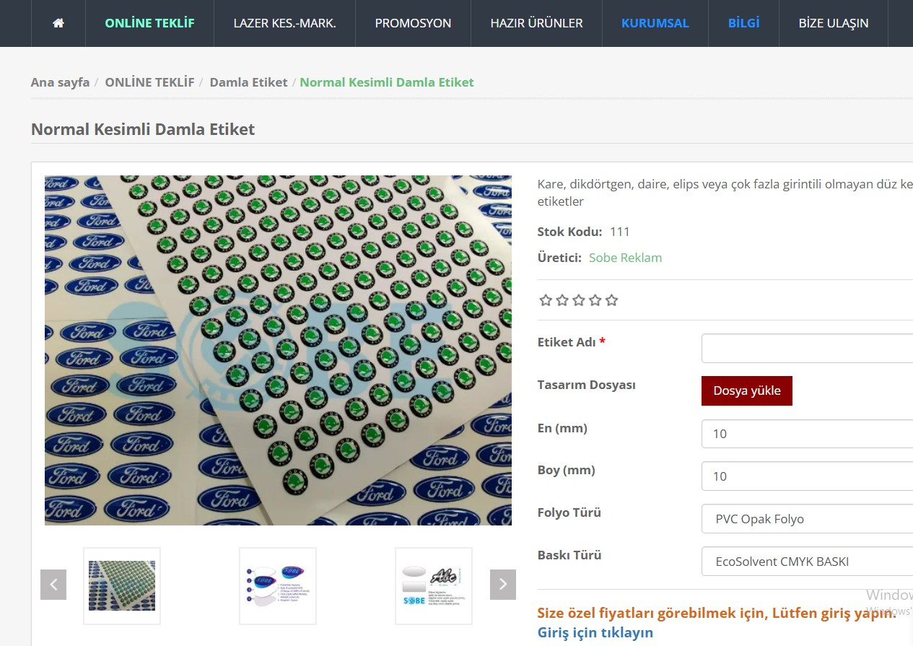Image resolution: width=913 pixels, height=646 pixels.
Task: Select the green sticker sheet thumbnail
Action: [x=122, y=585]
